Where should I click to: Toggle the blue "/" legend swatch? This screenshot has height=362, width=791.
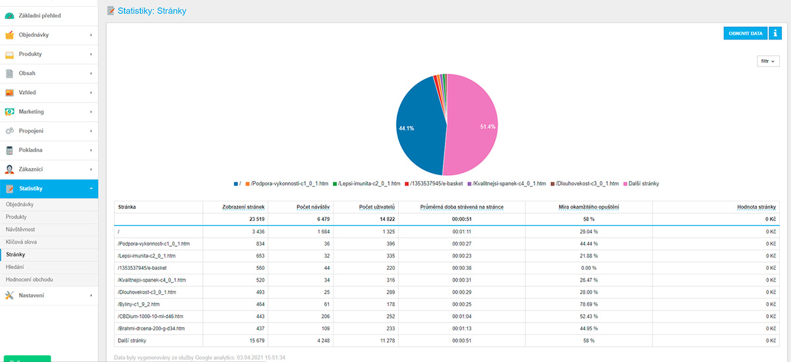pyautogui.click(x=235, y=184)
